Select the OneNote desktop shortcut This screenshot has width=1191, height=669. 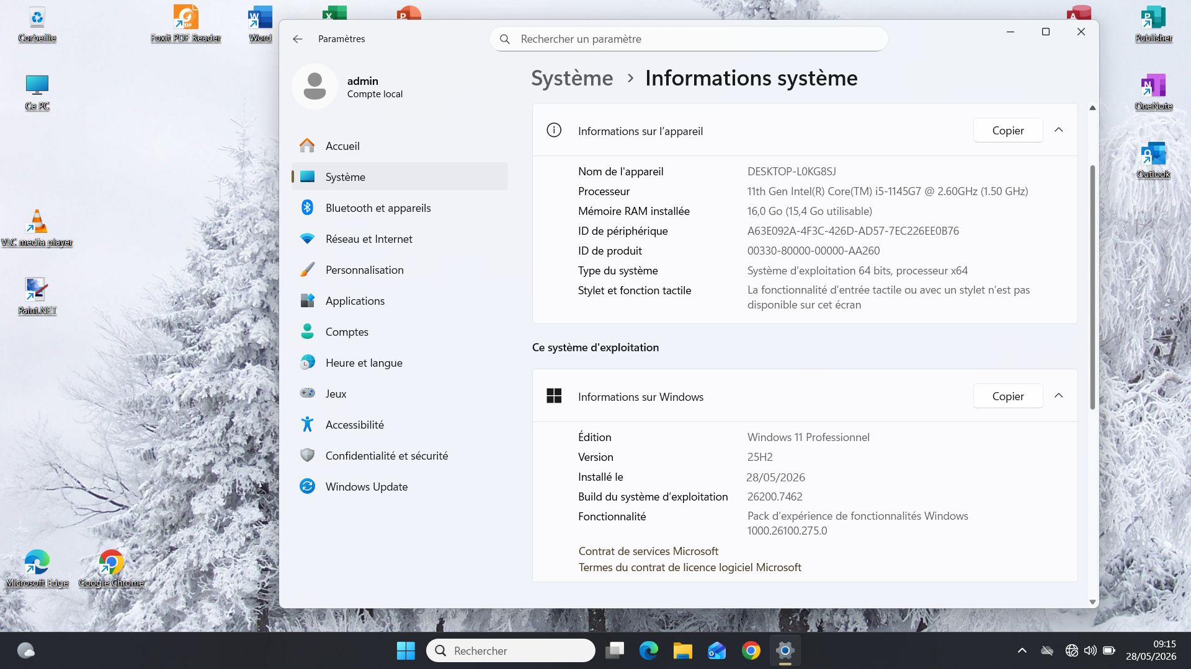click(1153, 92)
